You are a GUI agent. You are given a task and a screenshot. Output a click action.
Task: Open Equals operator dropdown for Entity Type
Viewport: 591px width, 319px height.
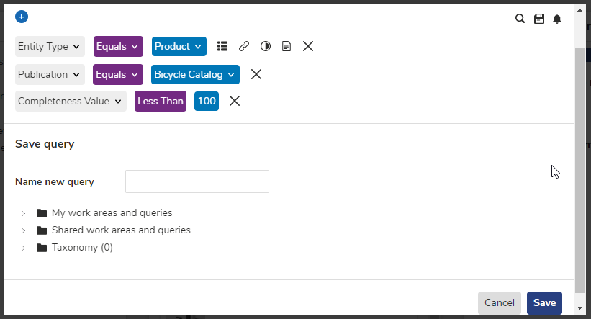pos(118,46)
